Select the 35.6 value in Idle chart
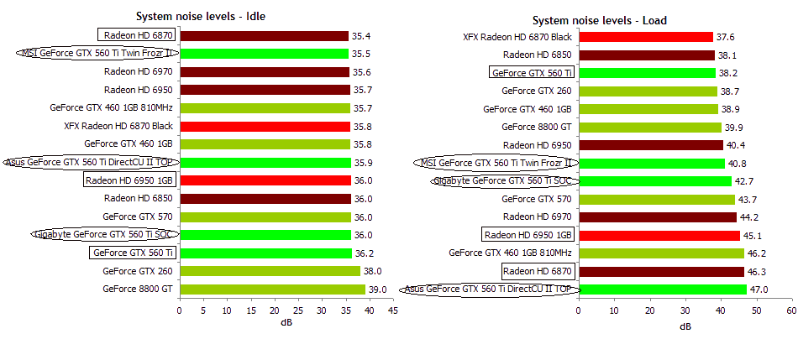Viewport: 798px width, 339px height. tap(362, 72)
